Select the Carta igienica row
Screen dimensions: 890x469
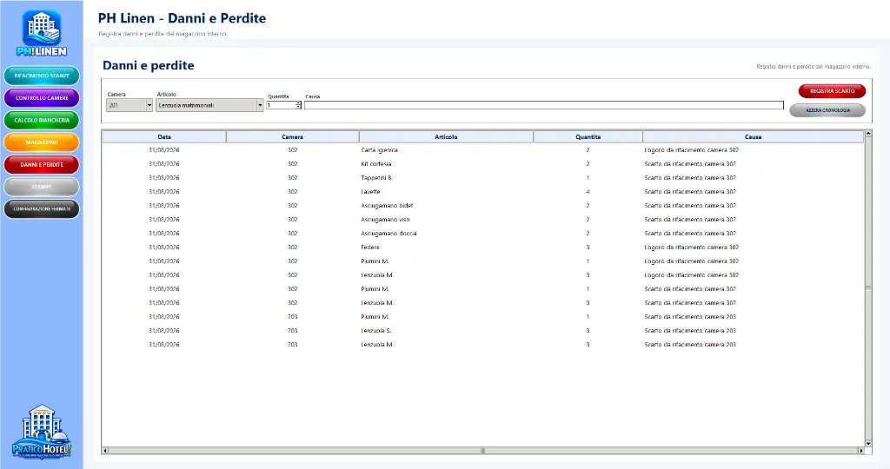[x=483, y=150]
